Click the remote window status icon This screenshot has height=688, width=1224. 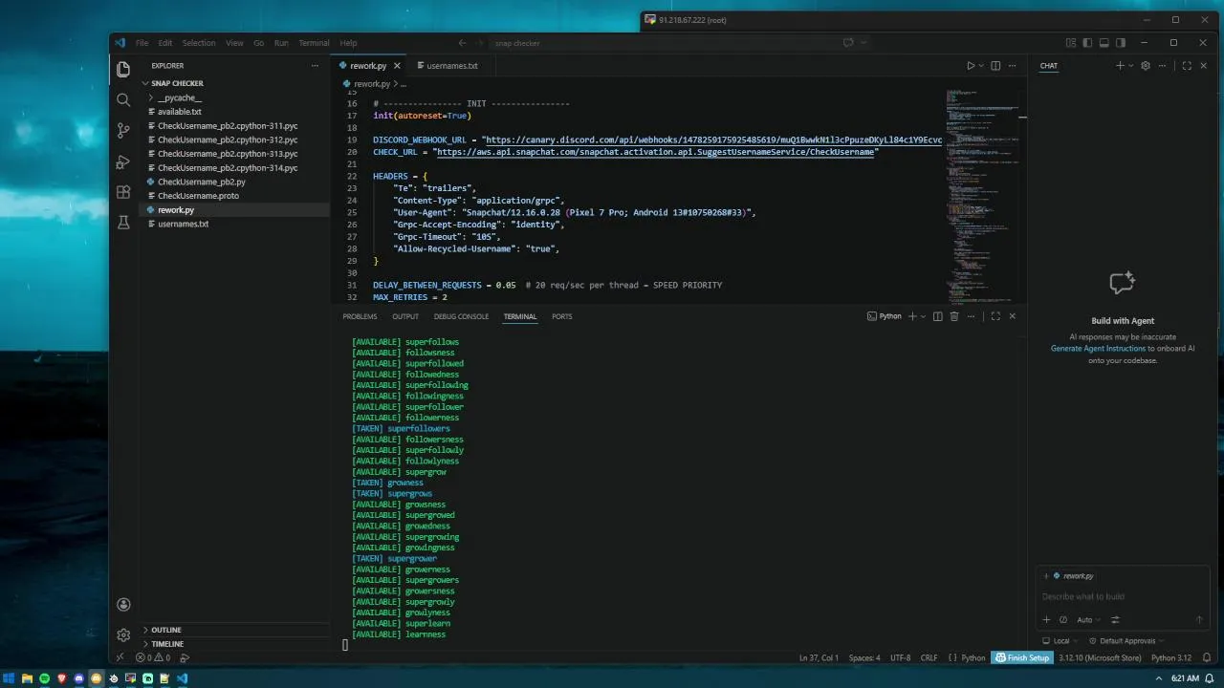click(120, 657)
